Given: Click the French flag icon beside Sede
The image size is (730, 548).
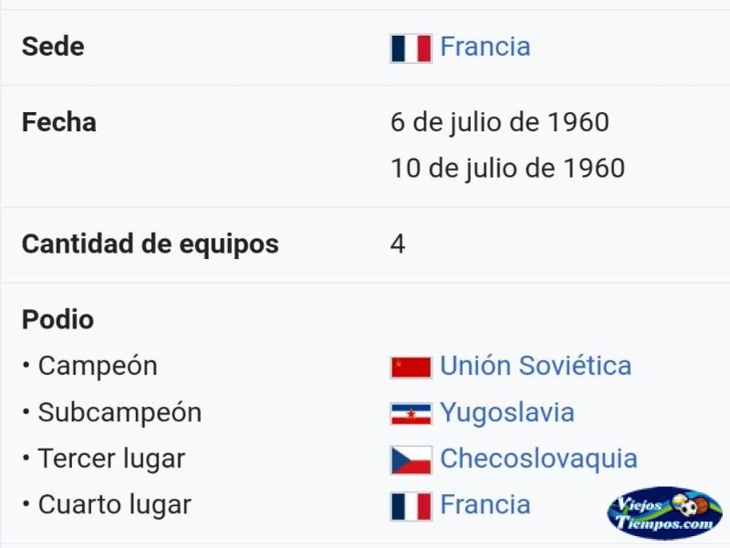Looking at the screenshot, I should tap(412, 48).
